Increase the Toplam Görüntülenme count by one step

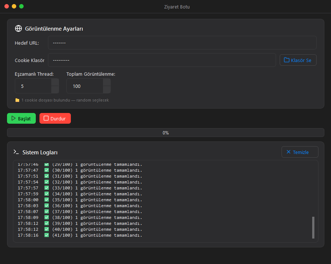point(107,82)
